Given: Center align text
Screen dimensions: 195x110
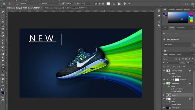Looking at the screenshot, I should (100, 4).
